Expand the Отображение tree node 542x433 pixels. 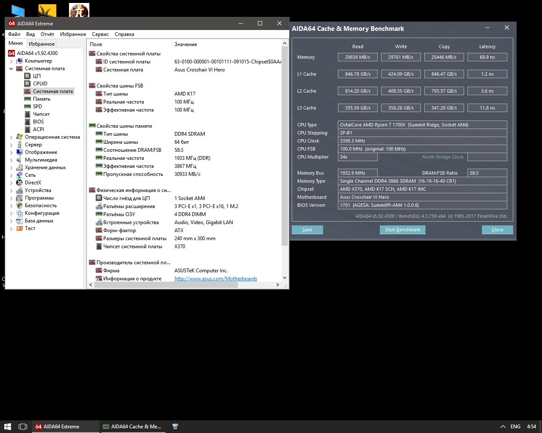(x=11, y=152)
